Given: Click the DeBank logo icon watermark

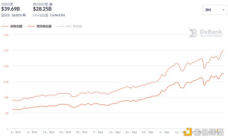Looking at the screenshot, I should 193,33.
